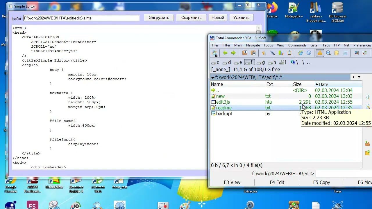Switch to drive c in Total Commander
The width and height of the screenshot is (372, 209).
215,62
